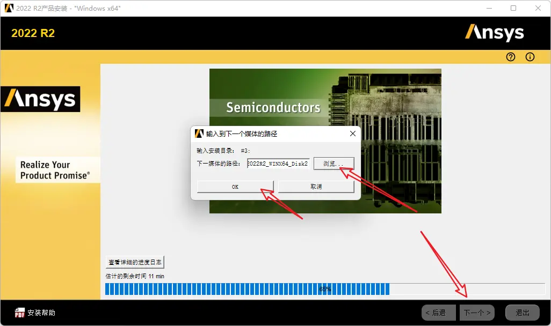Image resolution: width=551 pixels, height=326 pixels.
Task: Close the main installer window
Action: [x=538, y=8]
